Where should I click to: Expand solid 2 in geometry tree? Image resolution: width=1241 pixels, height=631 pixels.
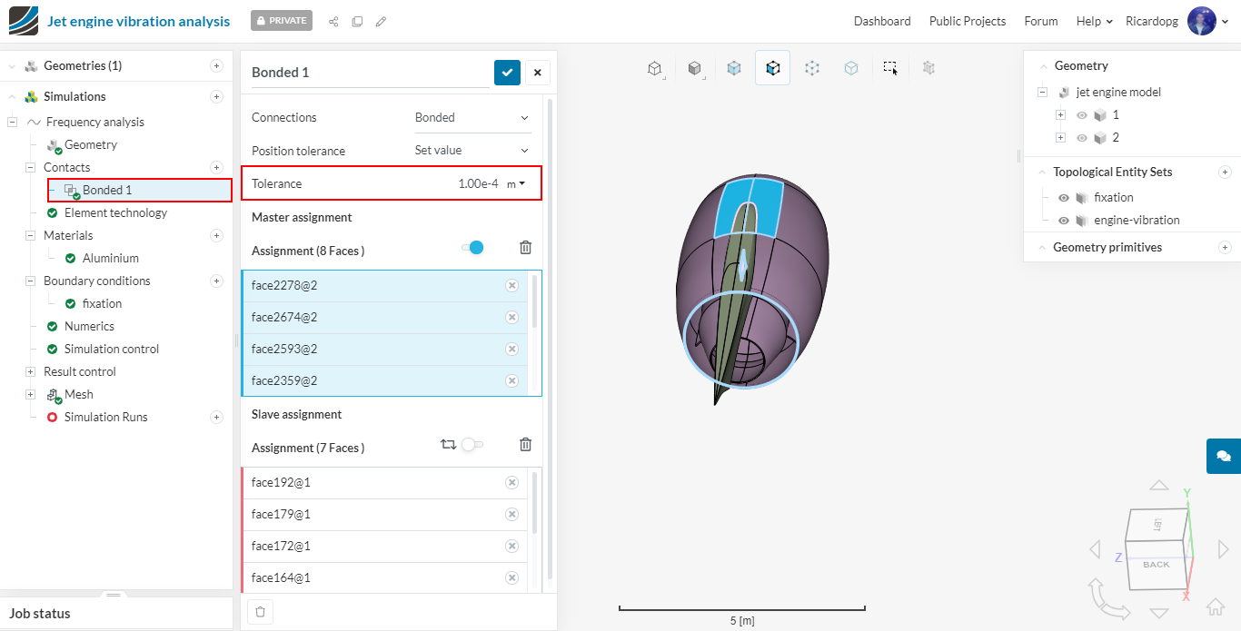point(1060,138)
